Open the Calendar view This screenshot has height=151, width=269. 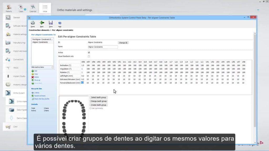33,8
